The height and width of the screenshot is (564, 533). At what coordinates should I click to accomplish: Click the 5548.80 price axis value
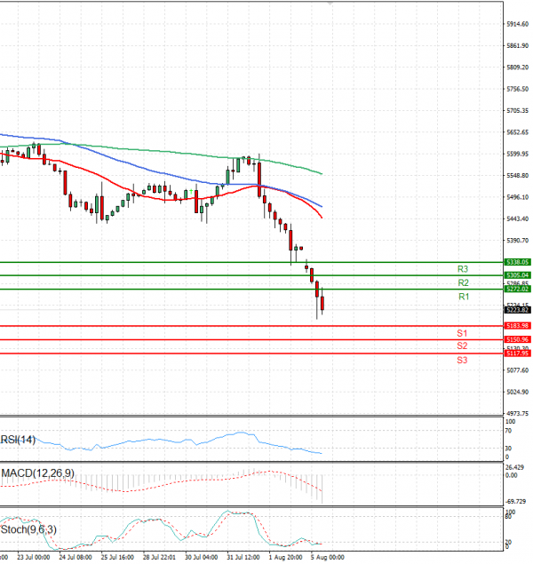point(517,176)
